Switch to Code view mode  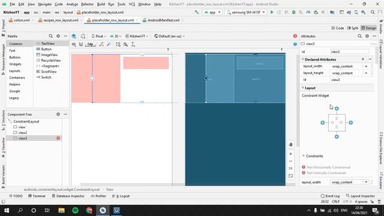[x=337, y=28]
